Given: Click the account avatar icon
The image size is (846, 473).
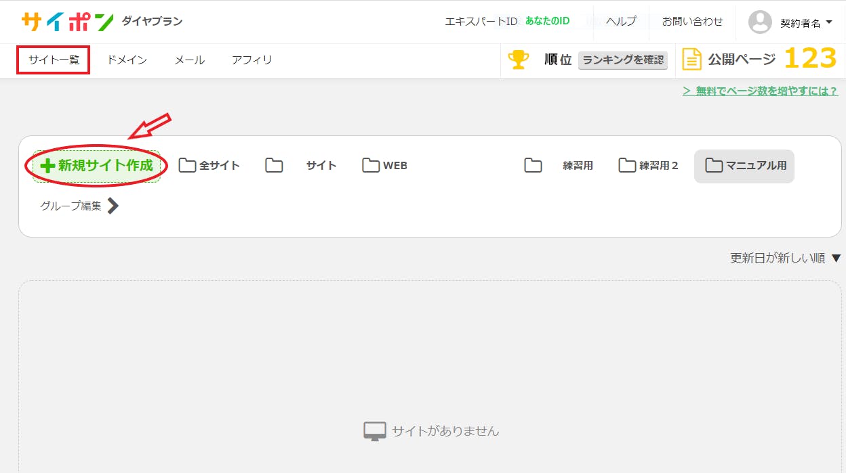Looking at the screenshot, I should pyautogui.click(x=760, y=22).
